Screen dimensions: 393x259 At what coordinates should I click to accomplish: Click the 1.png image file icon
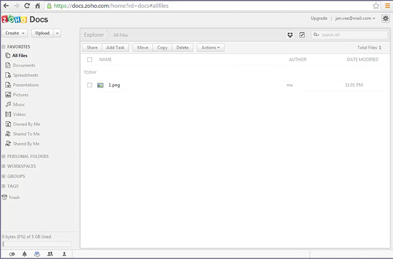point(100,85)
